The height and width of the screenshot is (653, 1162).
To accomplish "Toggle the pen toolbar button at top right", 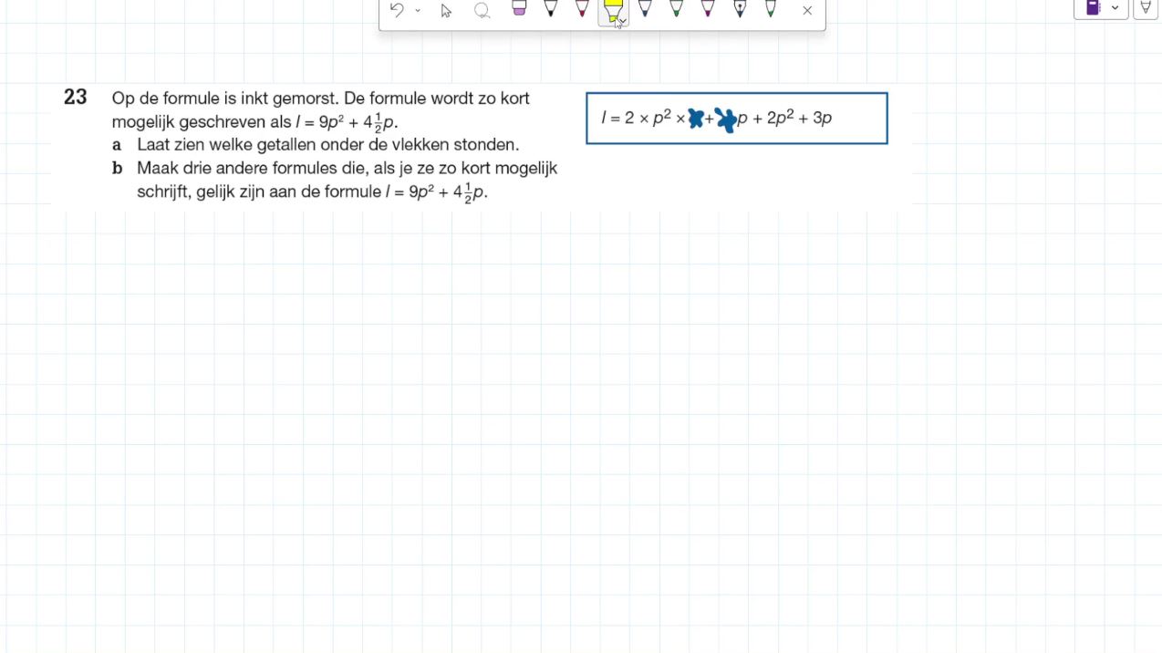I will pos(1146,7).
